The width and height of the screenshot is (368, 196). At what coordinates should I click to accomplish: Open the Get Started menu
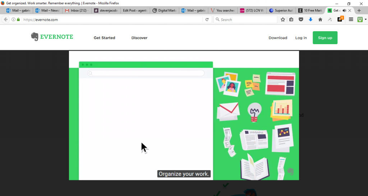click(105, 38)
